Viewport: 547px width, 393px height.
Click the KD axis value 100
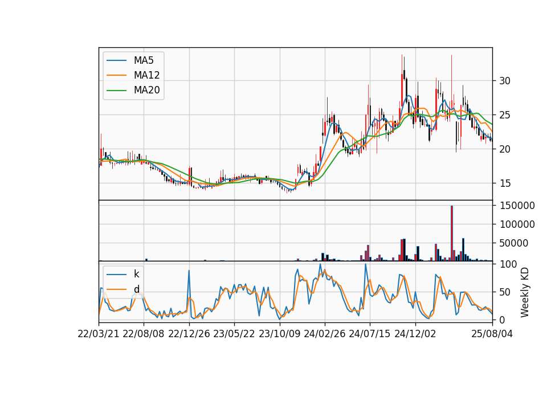click(x=508, y=264)
